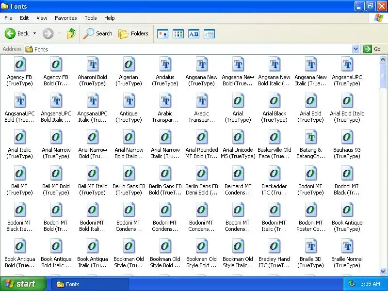The image size is (388, 291).
Task: Select the Aharoni Bold (TrueType) label
Action: point(93,80)
